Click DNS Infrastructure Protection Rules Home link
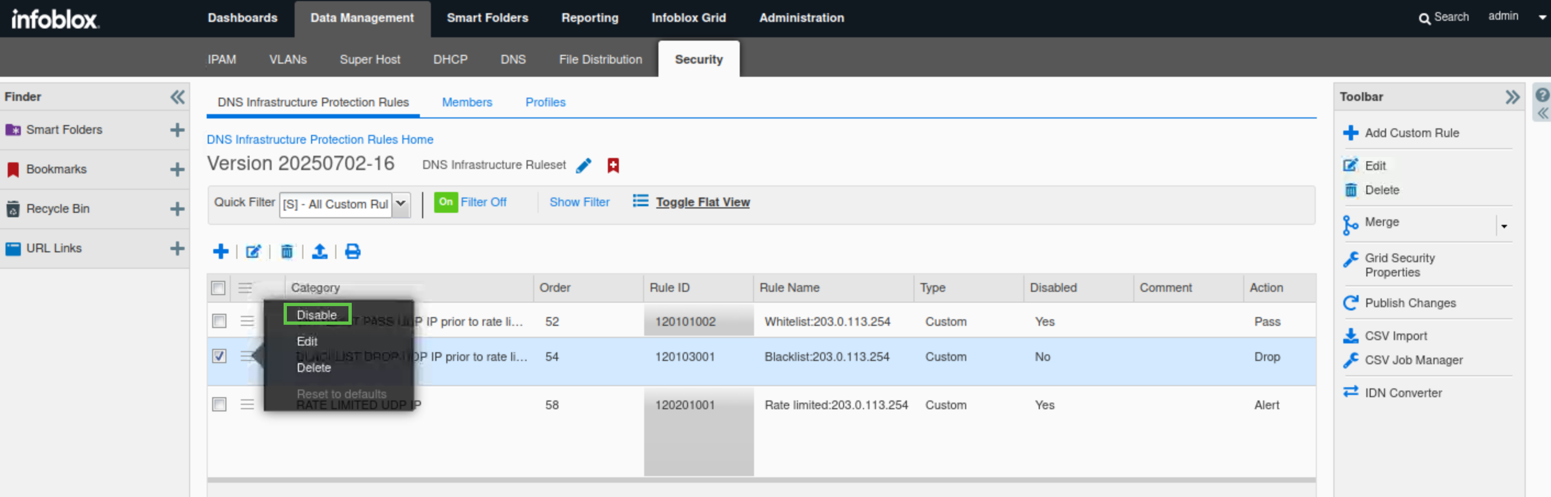This screenshot has height=497, width=1551. (x=320, y=139)
